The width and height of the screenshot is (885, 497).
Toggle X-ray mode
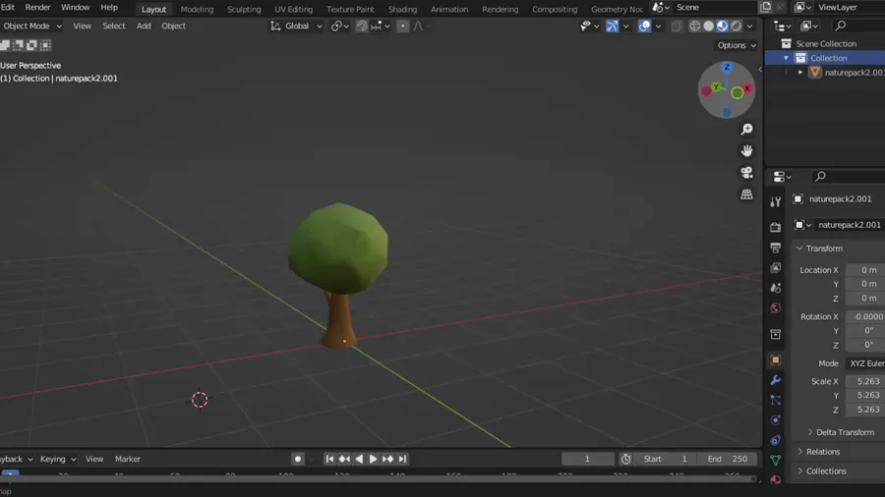tap(677, 26)
